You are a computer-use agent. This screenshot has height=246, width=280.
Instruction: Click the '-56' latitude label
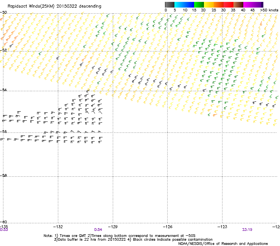tap(3, 132)
